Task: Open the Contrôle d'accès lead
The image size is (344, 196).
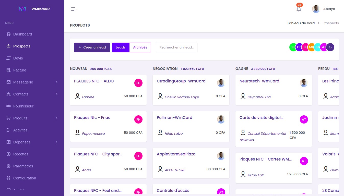Action: pyautogui.click(x=173, y=191)
